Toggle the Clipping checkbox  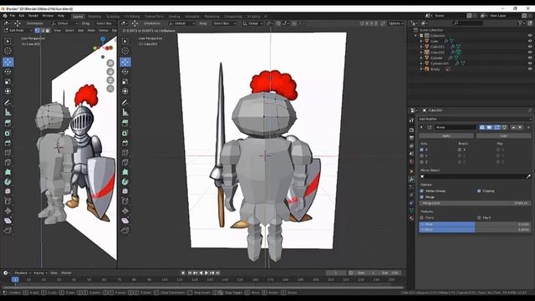[x=479, y=191]
